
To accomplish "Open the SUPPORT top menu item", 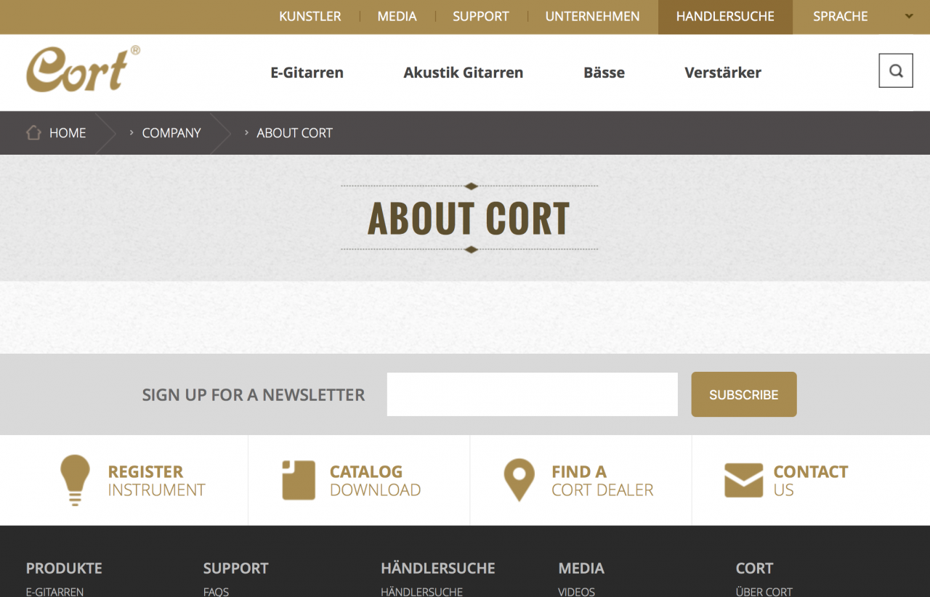I will pos(481,16).
